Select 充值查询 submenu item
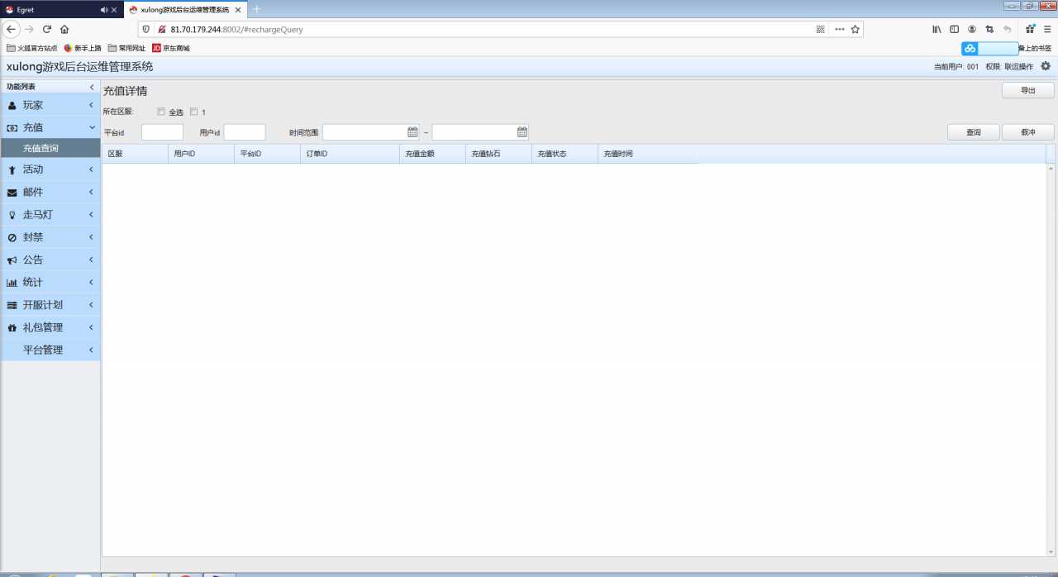The image size is (1058, 577). point(41,149)
